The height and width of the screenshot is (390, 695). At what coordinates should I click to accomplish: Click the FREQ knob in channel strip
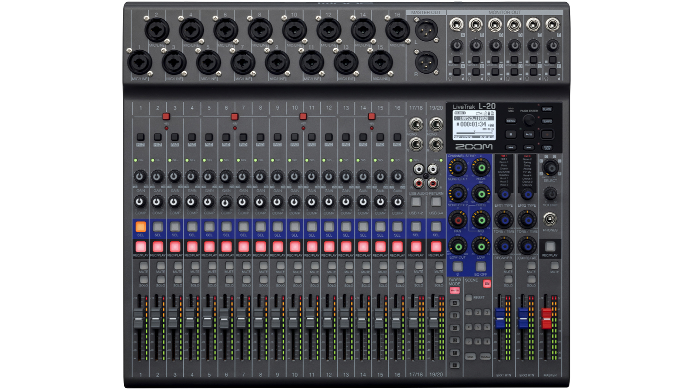coord(481,194)
